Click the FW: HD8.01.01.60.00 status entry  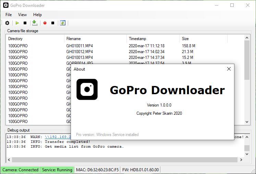click(x=141, y=170)
